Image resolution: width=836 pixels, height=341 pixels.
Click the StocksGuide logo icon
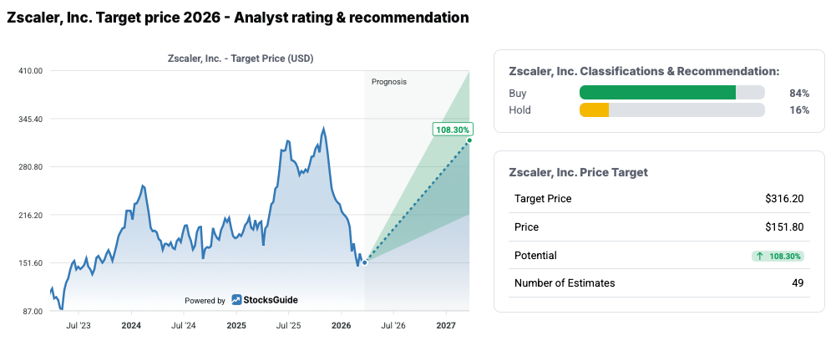[237, 300]
